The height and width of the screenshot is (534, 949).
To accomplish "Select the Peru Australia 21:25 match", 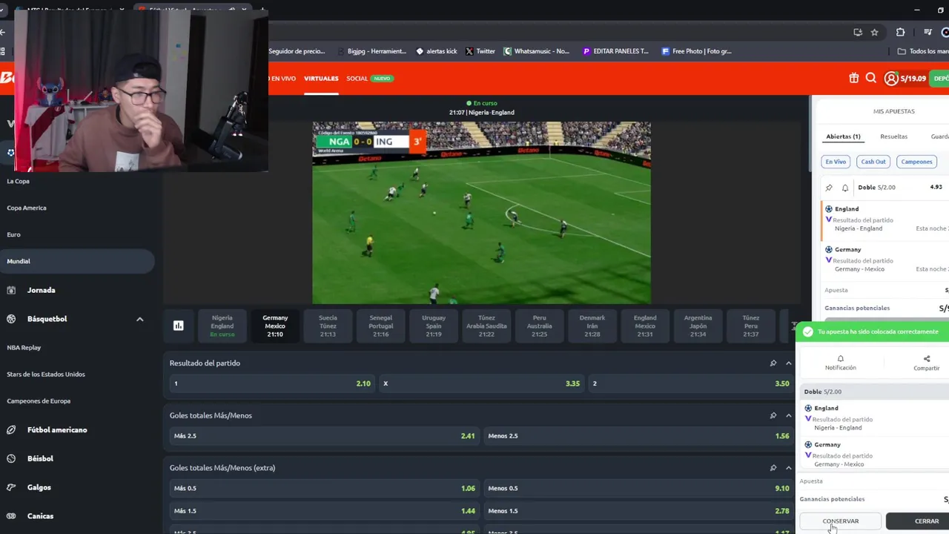I will point(540,326).
